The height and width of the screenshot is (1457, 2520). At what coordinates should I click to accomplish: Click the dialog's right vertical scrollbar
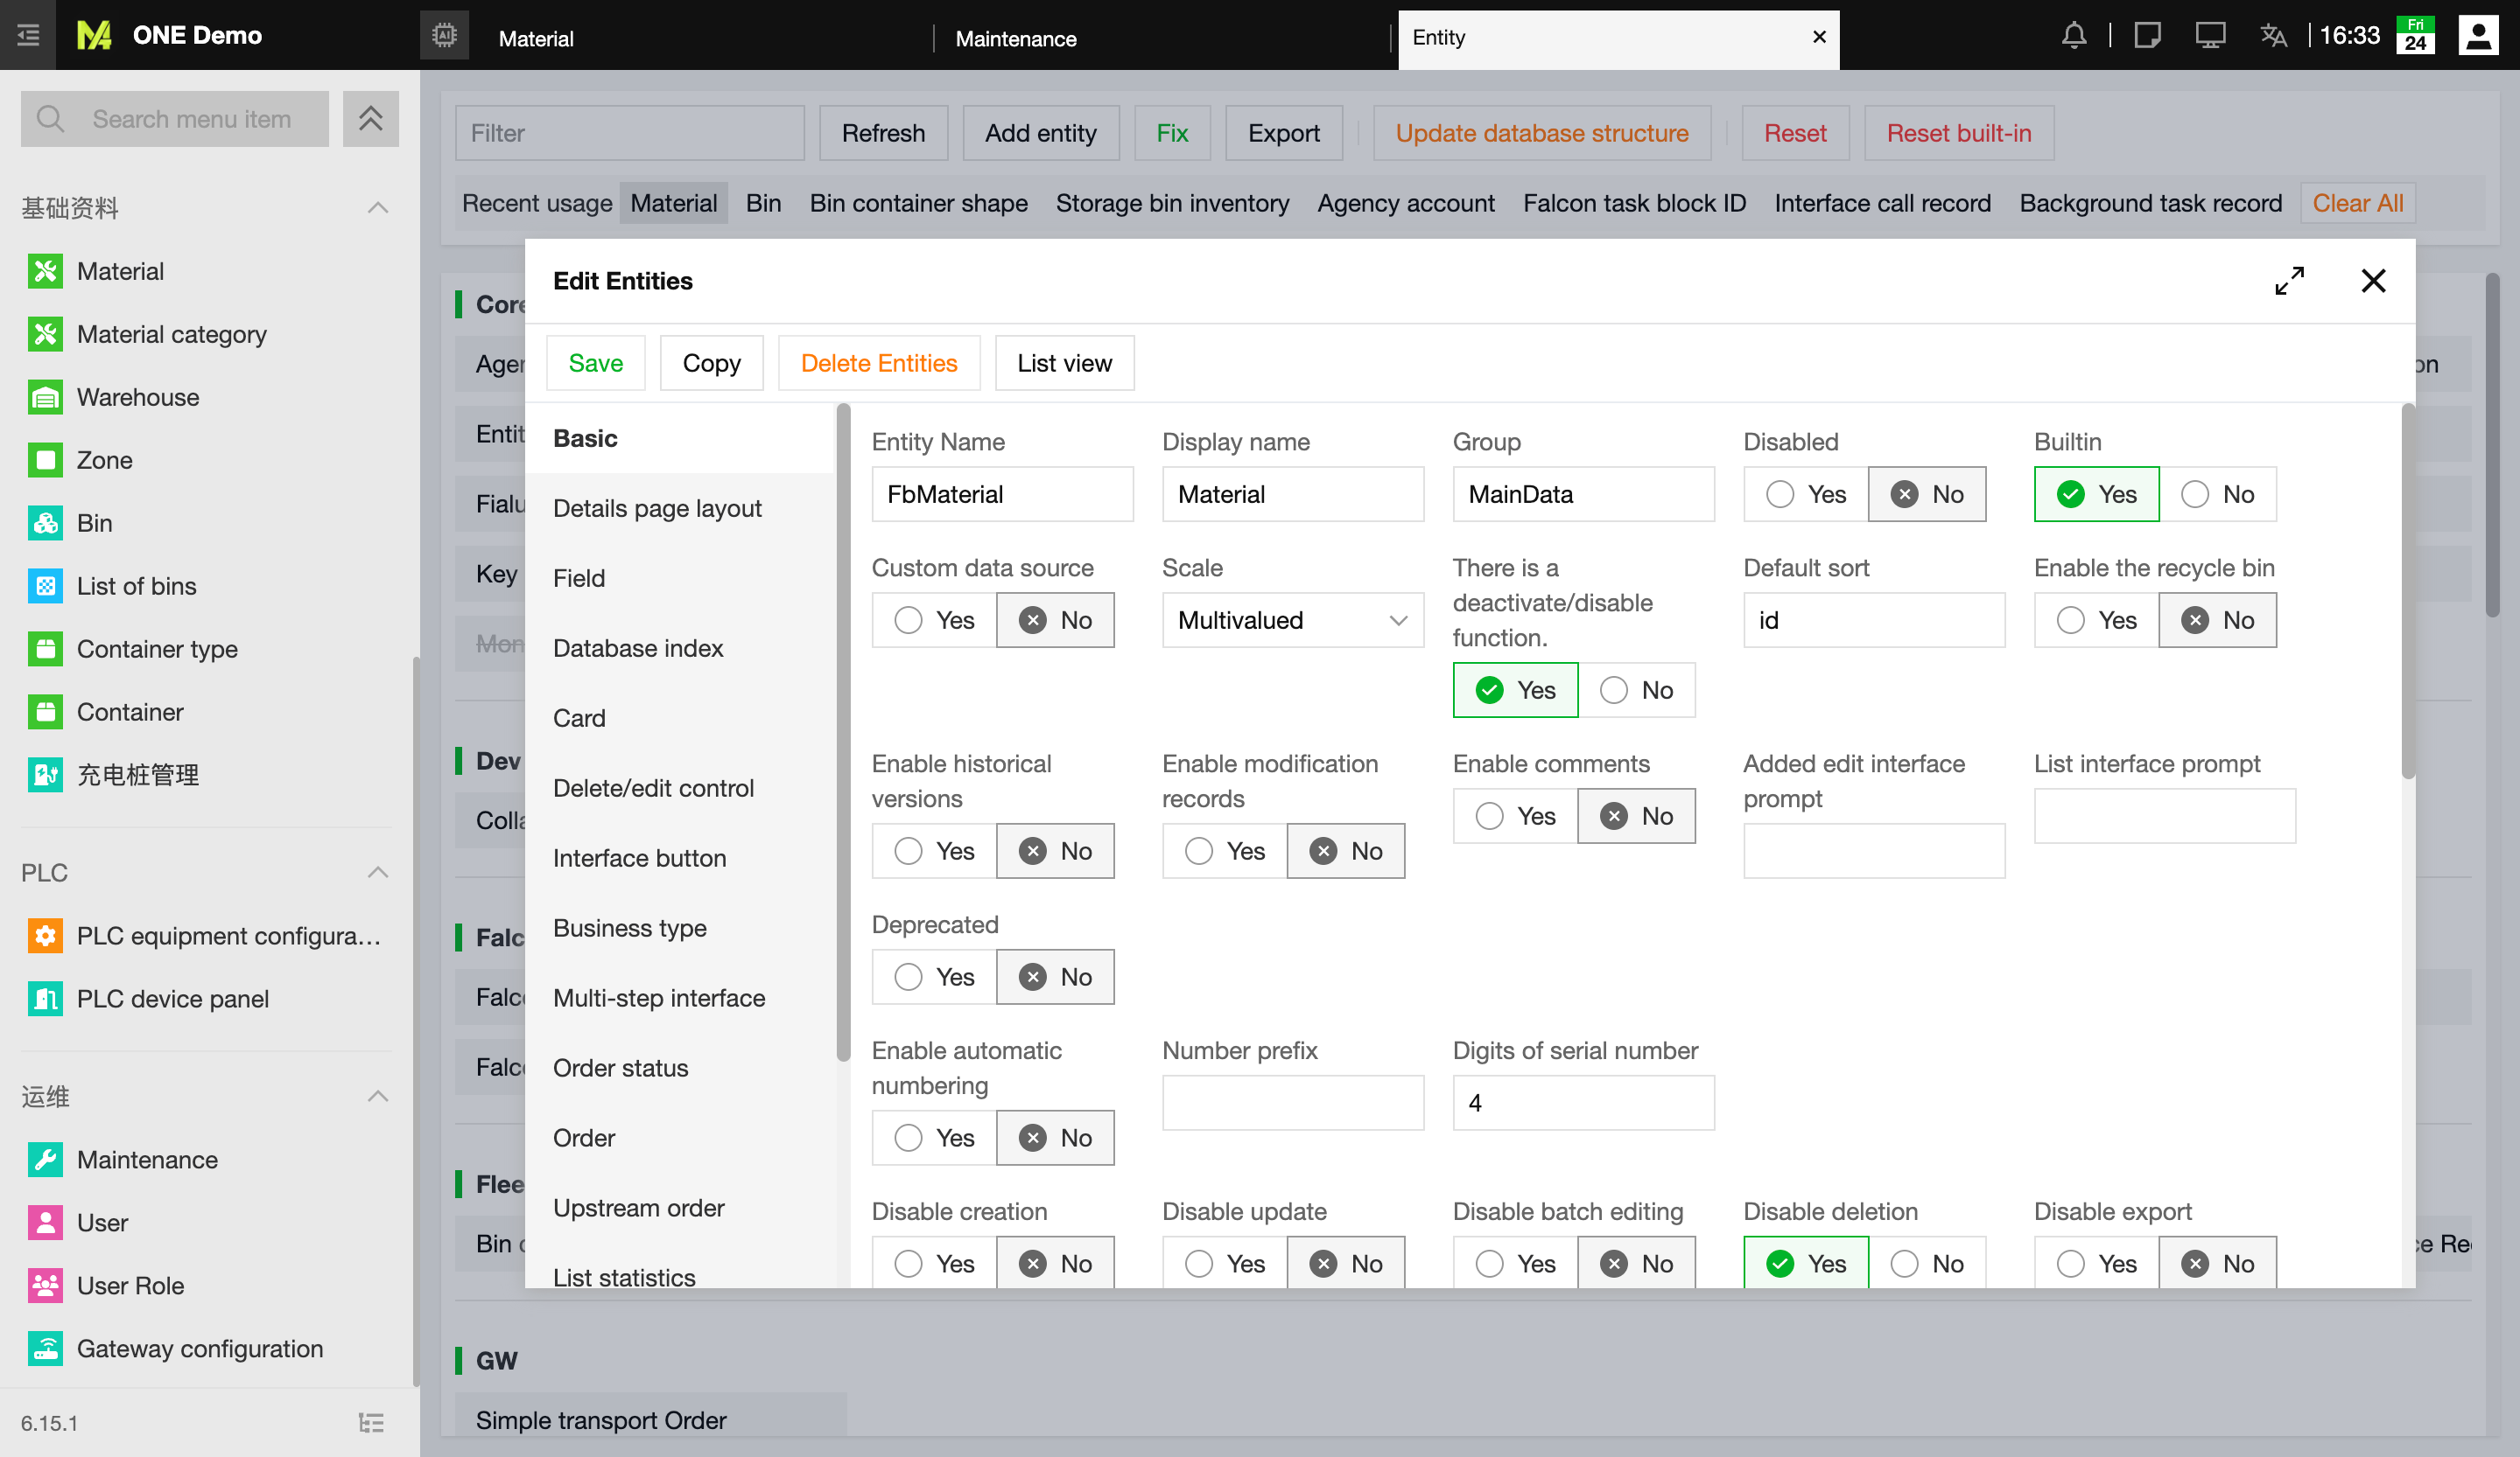pos(2408,589)
